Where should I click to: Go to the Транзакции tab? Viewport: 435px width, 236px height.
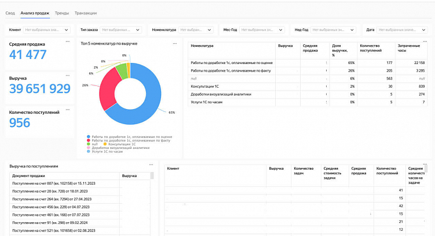tap(86, 13)
